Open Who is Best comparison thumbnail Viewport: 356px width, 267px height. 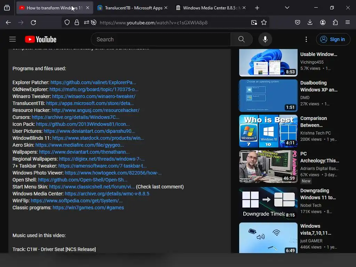pos(268,131)
